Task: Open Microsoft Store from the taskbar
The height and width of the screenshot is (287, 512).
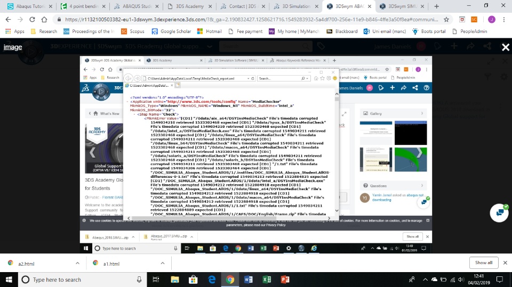Action: pos(193,280)
